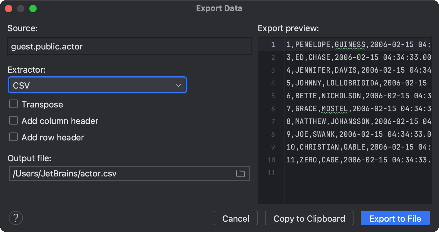Screen dimensions: 439x232
Task: Close the Export Data window
Action: 8,8
